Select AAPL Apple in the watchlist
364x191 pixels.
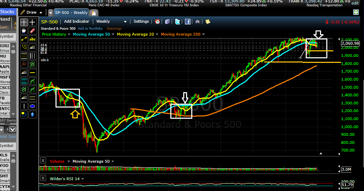[5, 69]
